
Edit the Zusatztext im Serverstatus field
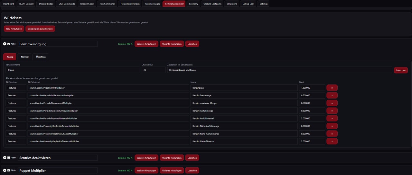pos(280,70)
